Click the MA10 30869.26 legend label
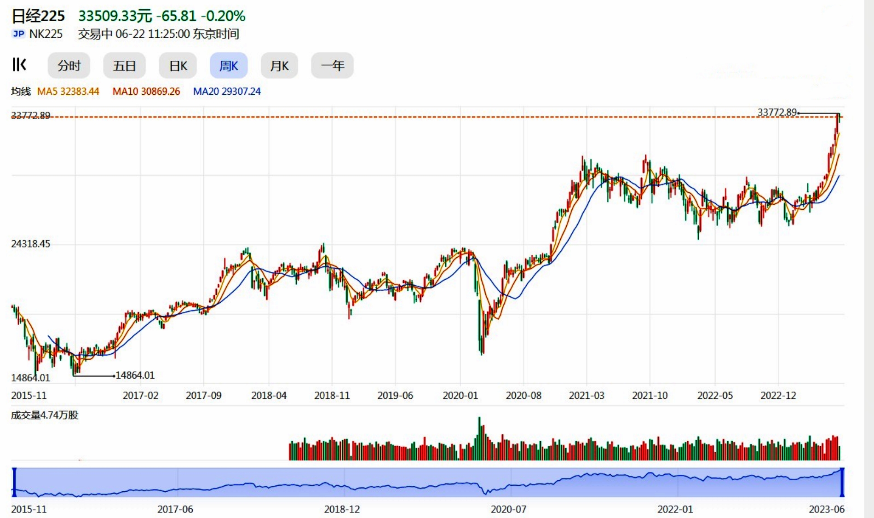The image size is (874, 518). coord(146,92)
